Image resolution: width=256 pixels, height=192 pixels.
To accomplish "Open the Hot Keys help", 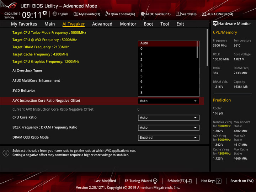I will [208, 181].
